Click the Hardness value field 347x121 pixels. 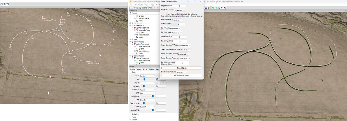coord(160,86)
